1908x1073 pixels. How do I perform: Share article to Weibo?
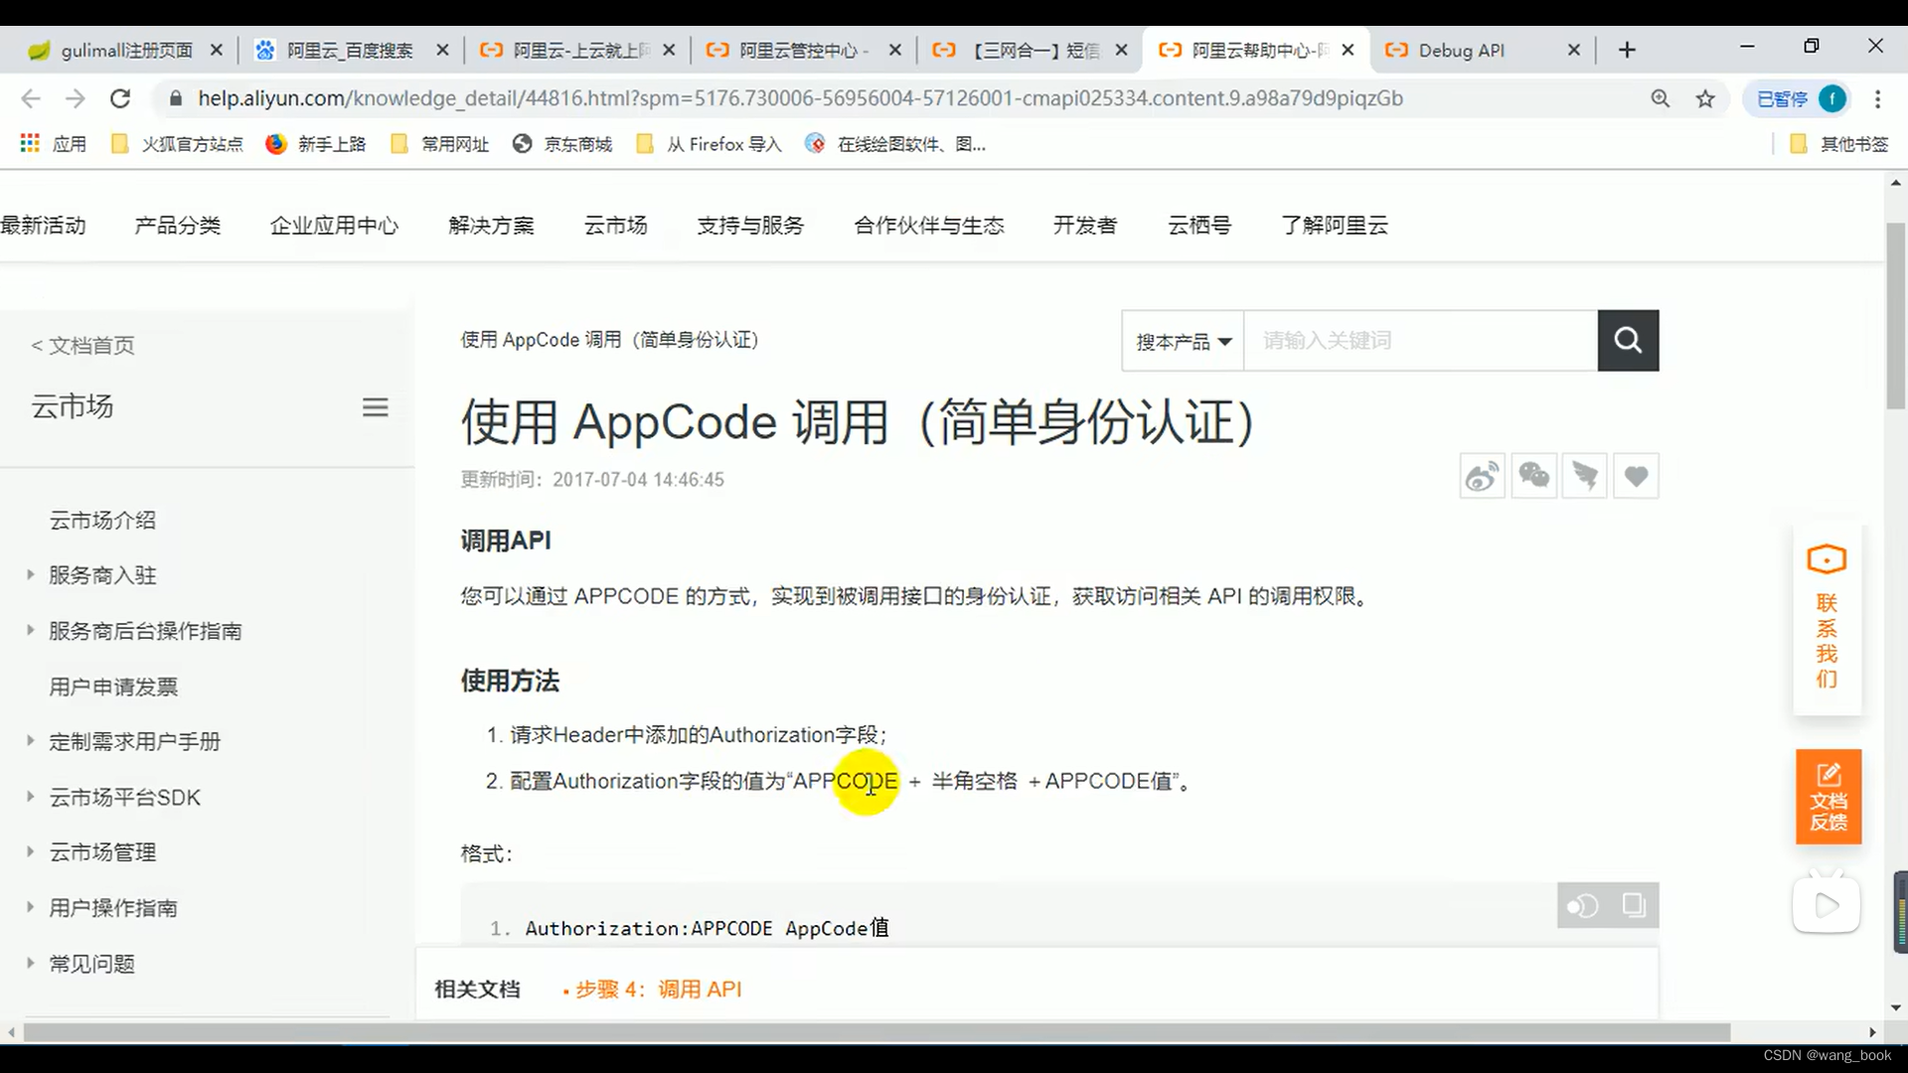1482,476
